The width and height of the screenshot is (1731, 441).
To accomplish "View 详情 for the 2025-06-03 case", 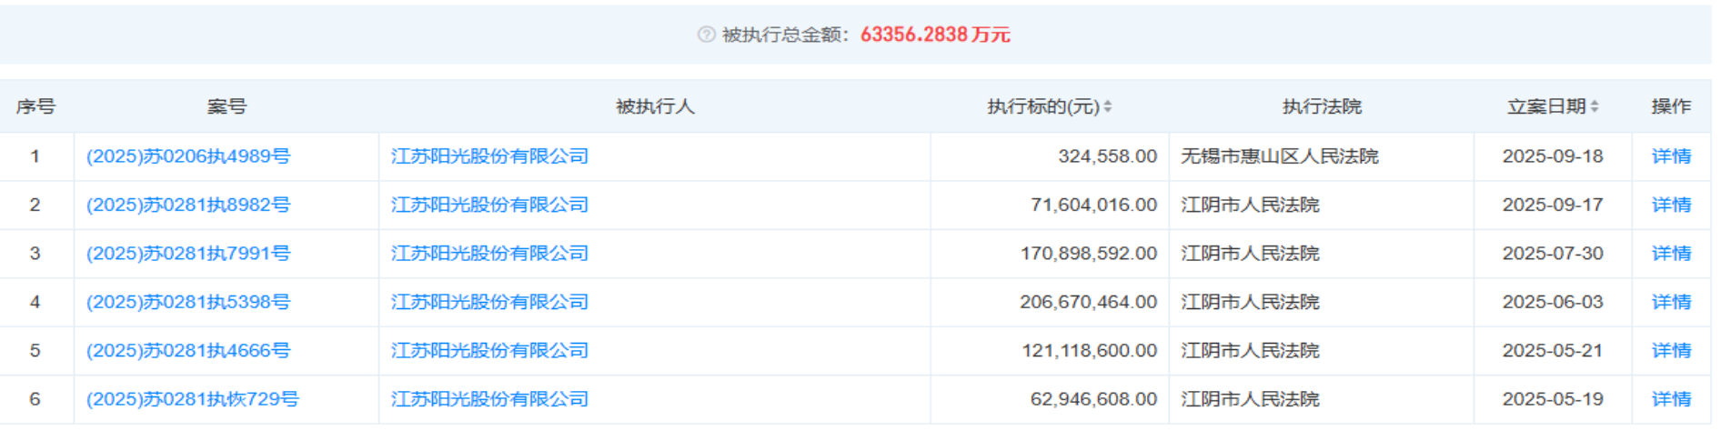I will coord(1671,302).
